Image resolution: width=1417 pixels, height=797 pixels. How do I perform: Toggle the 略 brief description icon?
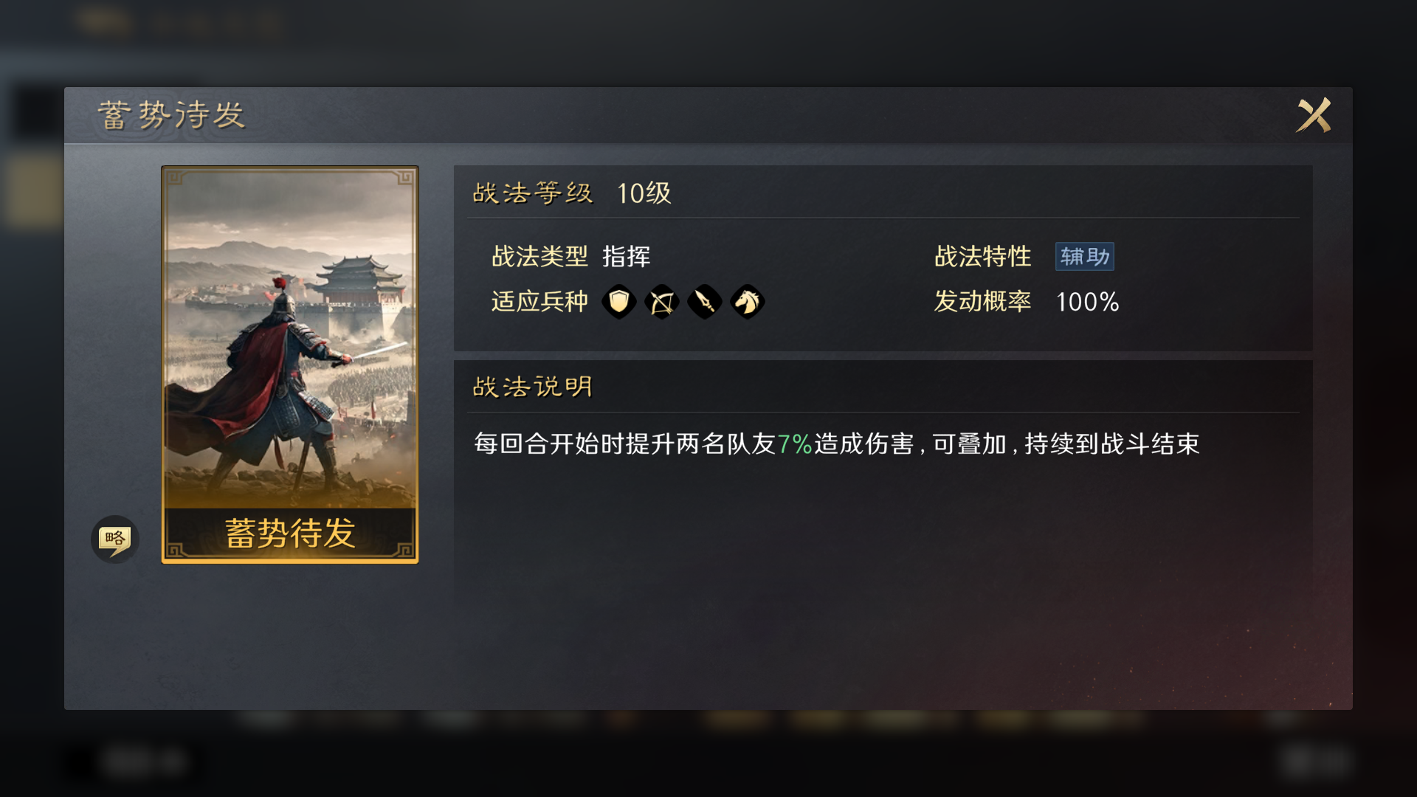click(x=114, y=539)
